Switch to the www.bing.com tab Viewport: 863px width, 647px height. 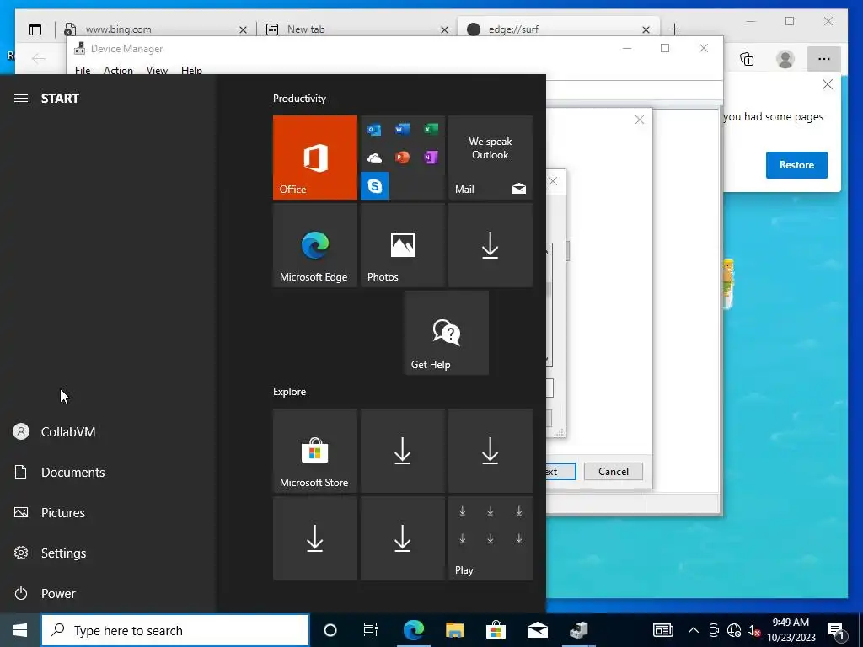(x=154, y=29)
